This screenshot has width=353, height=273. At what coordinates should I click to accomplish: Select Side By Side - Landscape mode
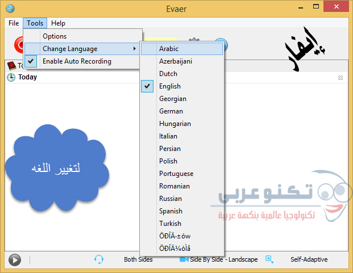click(224, 259)
